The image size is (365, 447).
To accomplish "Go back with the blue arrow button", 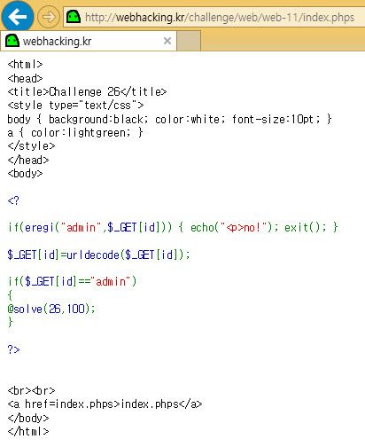I will click(x=17, y=17).
